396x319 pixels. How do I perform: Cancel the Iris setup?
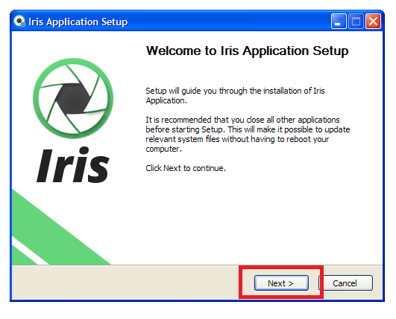point(346,283)
